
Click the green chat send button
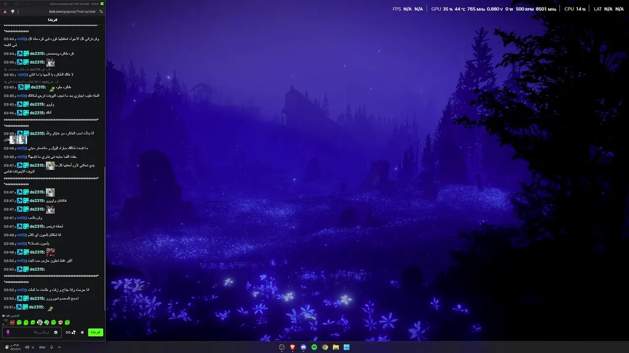pyautogui.click(x=96, y=332)
